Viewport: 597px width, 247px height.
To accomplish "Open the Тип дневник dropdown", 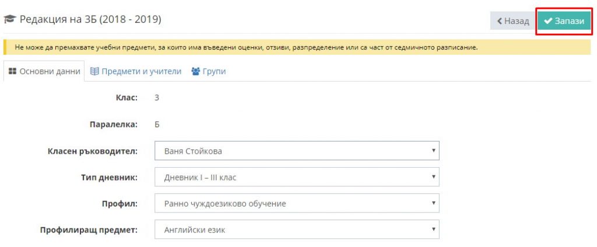I will 297,177.
